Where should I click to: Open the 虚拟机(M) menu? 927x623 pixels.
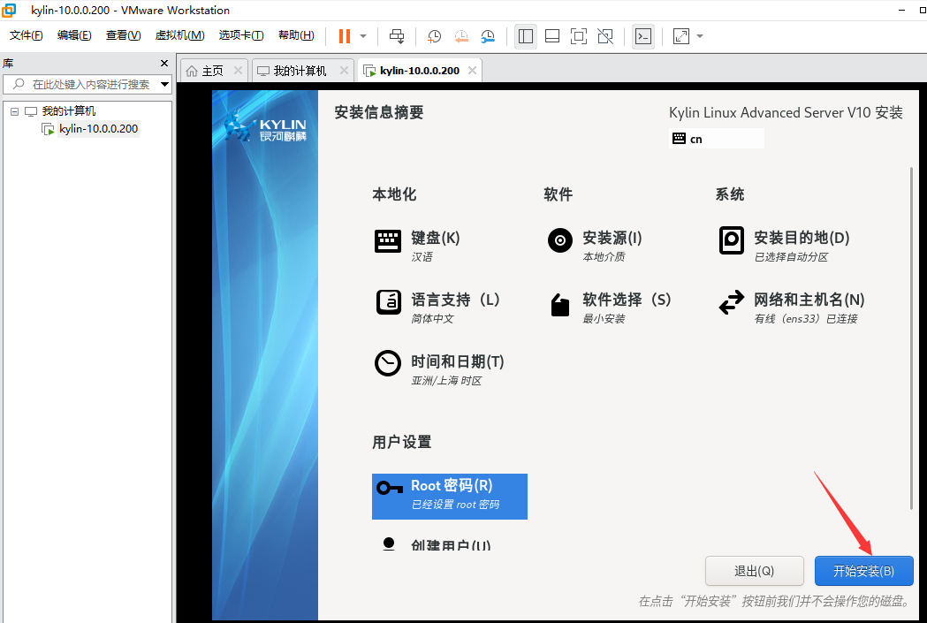point(179,35)
